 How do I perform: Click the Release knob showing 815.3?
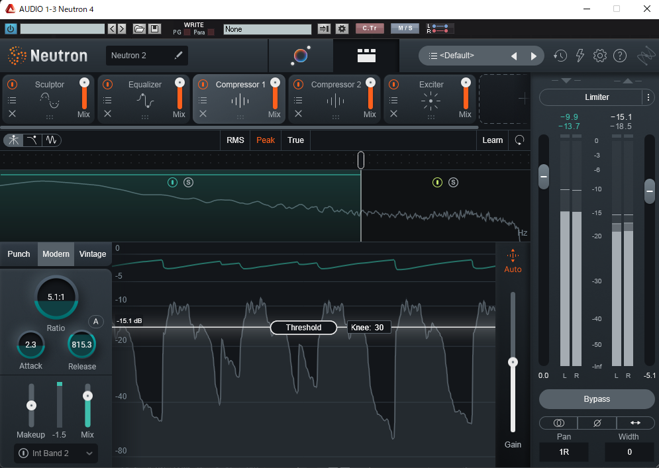coord(81,344)
